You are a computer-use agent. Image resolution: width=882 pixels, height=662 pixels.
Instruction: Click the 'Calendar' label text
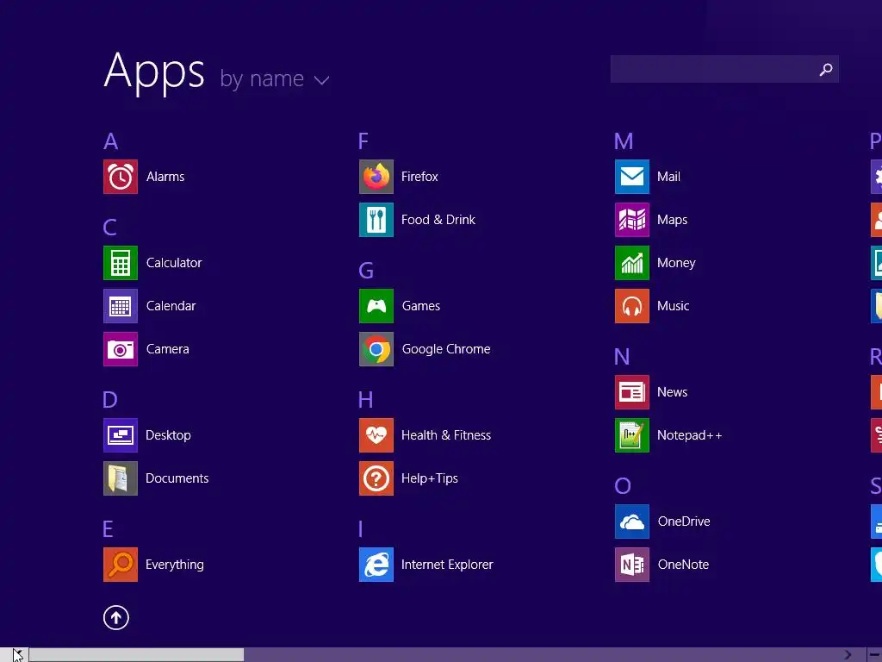pos(171,306)
